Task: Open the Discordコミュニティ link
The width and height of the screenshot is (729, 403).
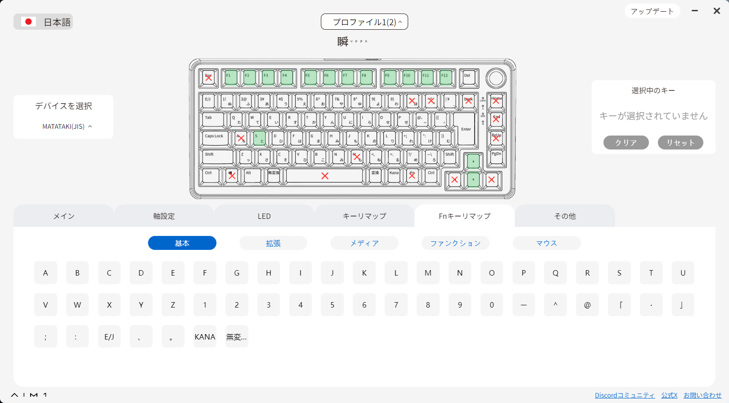Action: (x=624, y=395)
